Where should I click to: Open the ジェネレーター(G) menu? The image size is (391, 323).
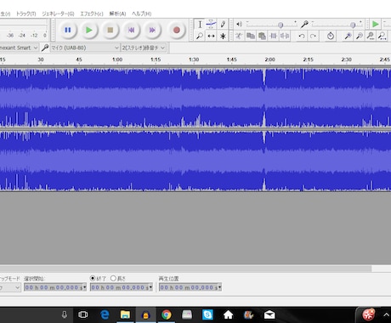[x=58, y=14]
